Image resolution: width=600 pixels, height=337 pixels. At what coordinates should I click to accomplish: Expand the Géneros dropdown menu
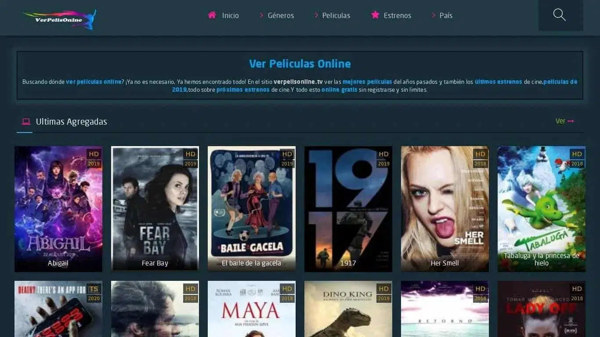[281, 15]
